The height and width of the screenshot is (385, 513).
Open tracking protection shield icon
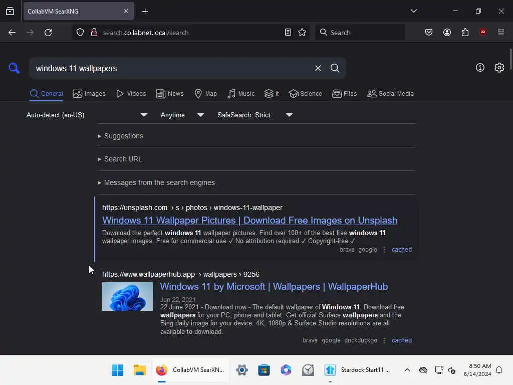point(80,33)
